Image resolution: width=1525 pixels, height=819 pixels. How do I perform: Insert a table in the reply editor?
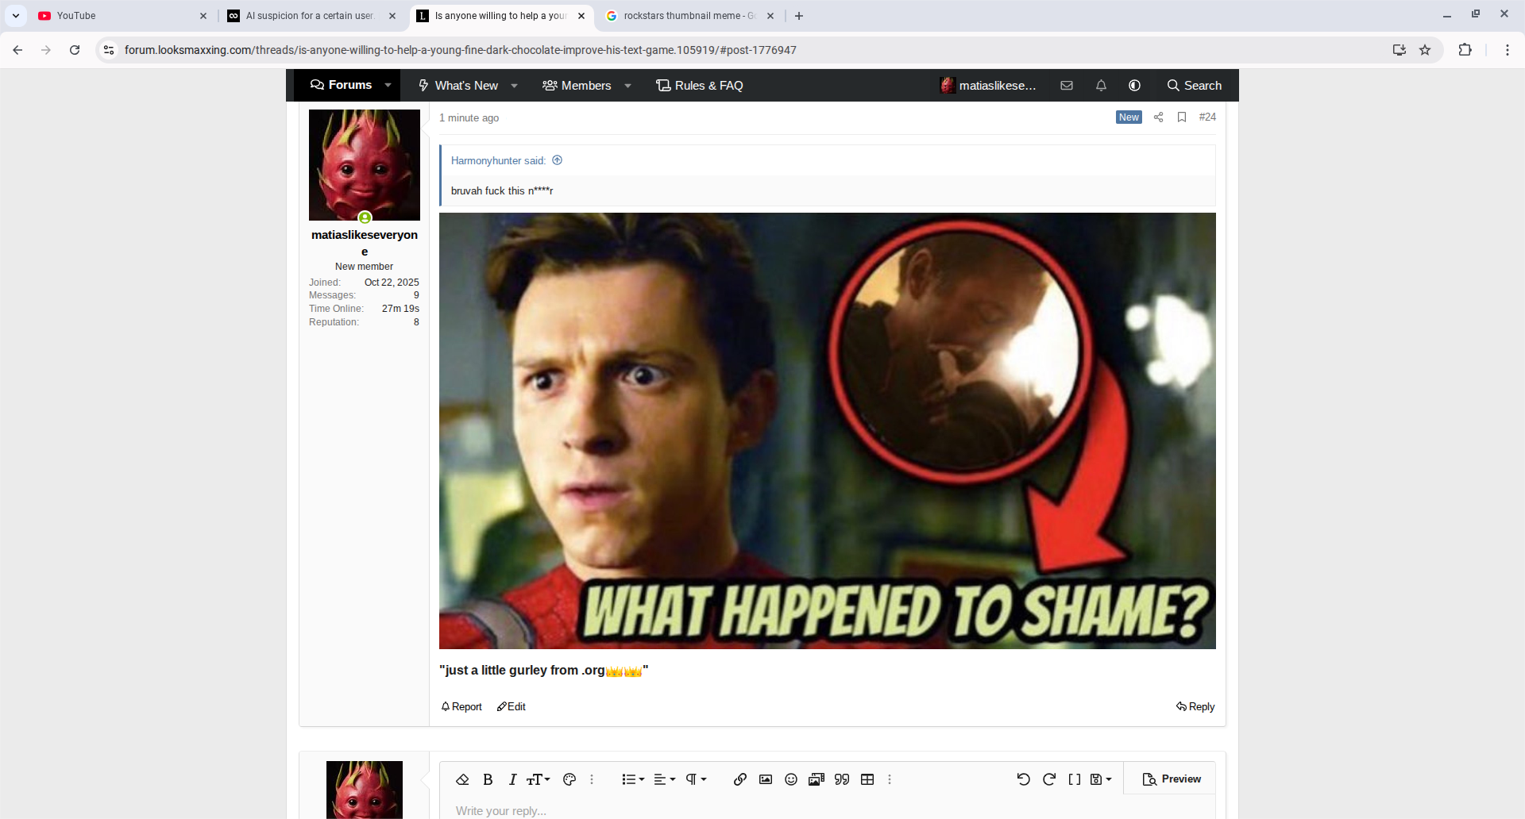(x=867, y=779)
